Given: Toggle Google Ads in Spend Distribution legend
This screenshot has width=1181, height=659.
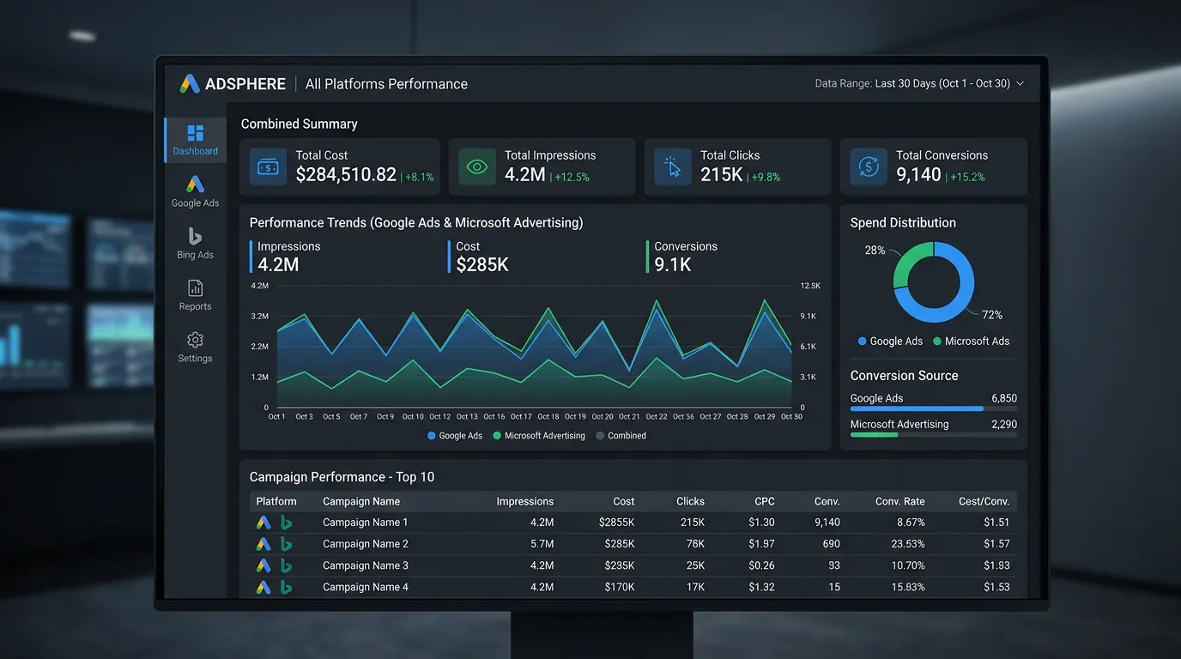Looking at the screenshot, I should pyautogui.click(x=890, y=342).
